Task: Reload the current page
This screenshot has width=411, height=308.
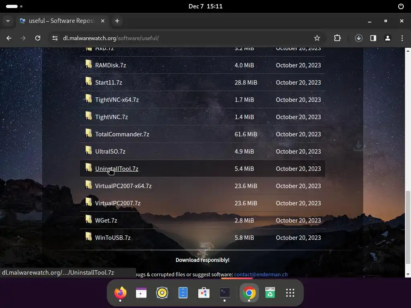Action: pos(38,38)
